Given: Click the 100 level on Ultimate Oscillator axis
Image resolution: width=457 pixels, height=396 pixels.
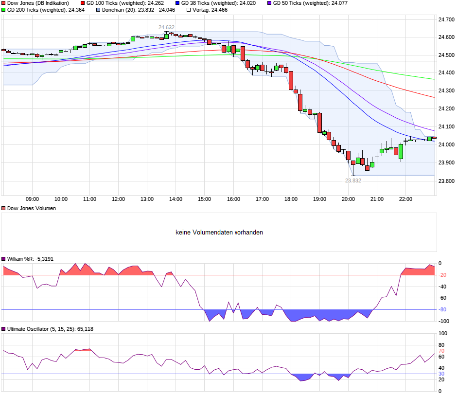Looking at the screenshot, I should [443, 334].
